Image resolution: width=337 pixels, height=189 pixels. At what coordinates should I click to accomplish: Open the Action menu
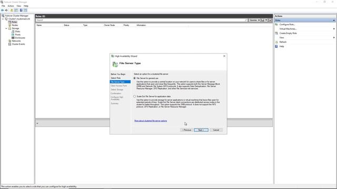(x=11, y=6)
